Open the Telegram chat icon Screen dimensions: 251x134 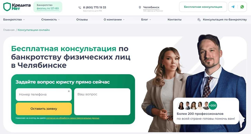233,7
